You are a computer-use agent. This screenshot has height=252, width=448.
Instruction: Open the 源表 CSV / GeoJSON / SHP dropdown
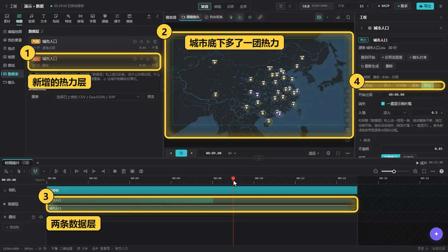[98, 97]
